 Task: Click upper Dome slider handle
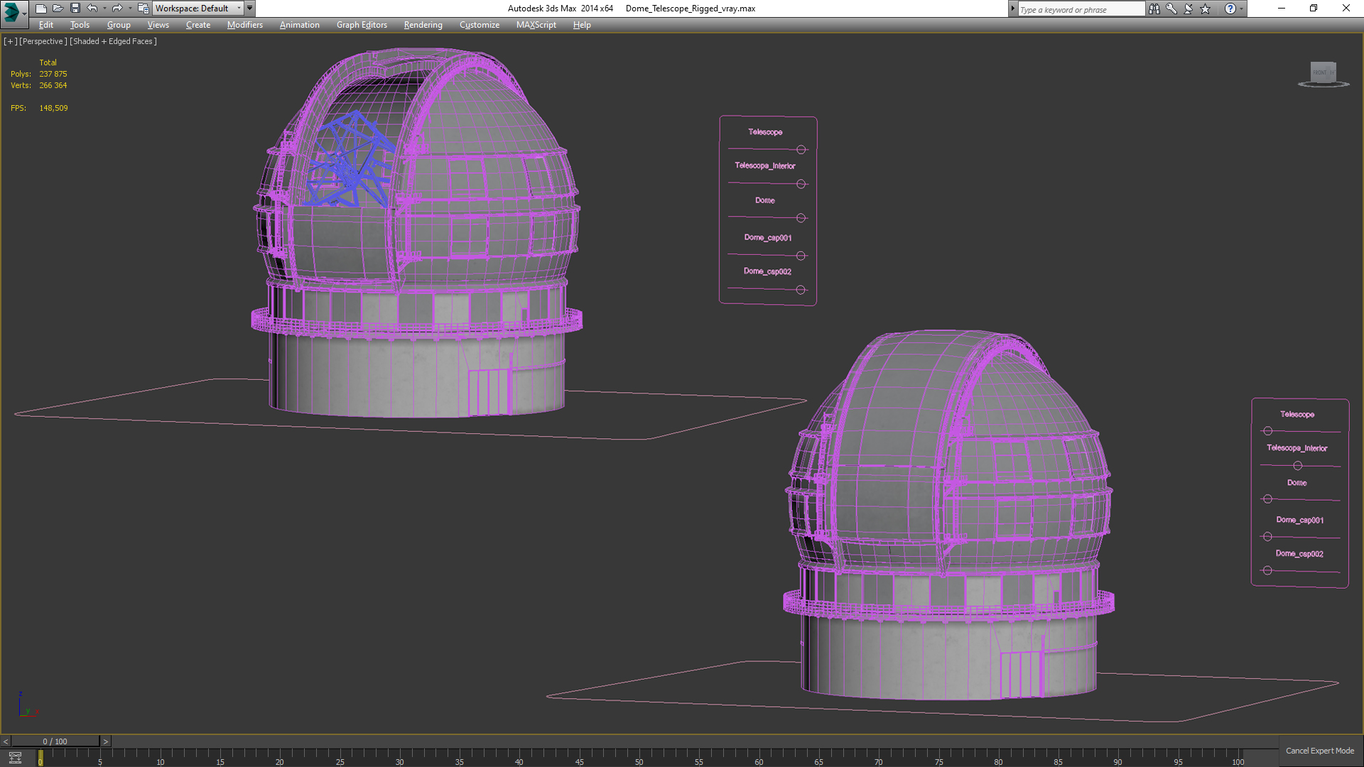click(801, 218)
